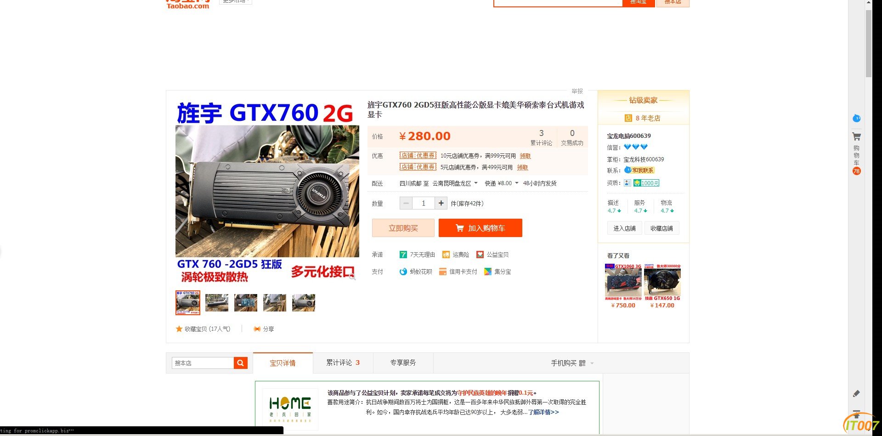Click the star 收藏宝贝 favorite icon

[x=179, y=329]
